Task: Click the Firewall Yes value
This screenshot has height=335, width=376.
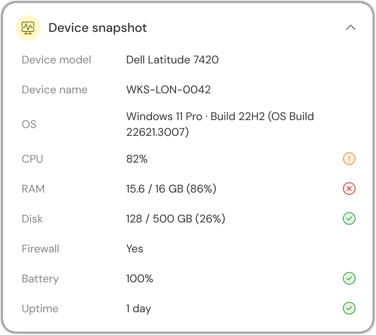Action: (135, 249)
